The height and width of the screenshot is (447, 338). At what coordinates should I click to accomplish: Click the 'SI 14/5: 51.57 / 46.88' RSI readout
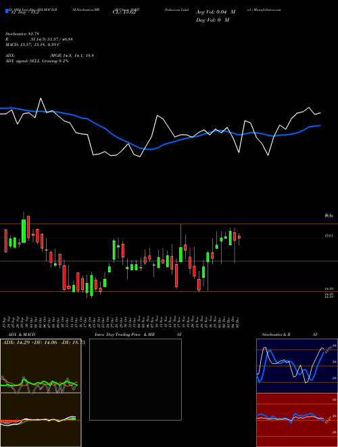52,39
